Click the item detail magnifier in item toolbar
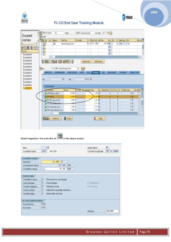The height and width of the screenshot is (242, 171). 43,62
